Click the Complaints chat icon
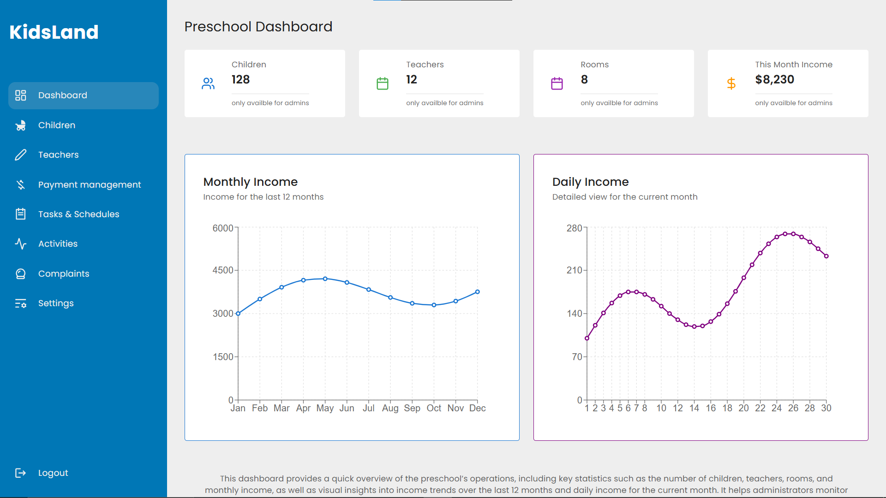Image resolution: width=886 pixels, height=498 pixels. tap(21, 274)
